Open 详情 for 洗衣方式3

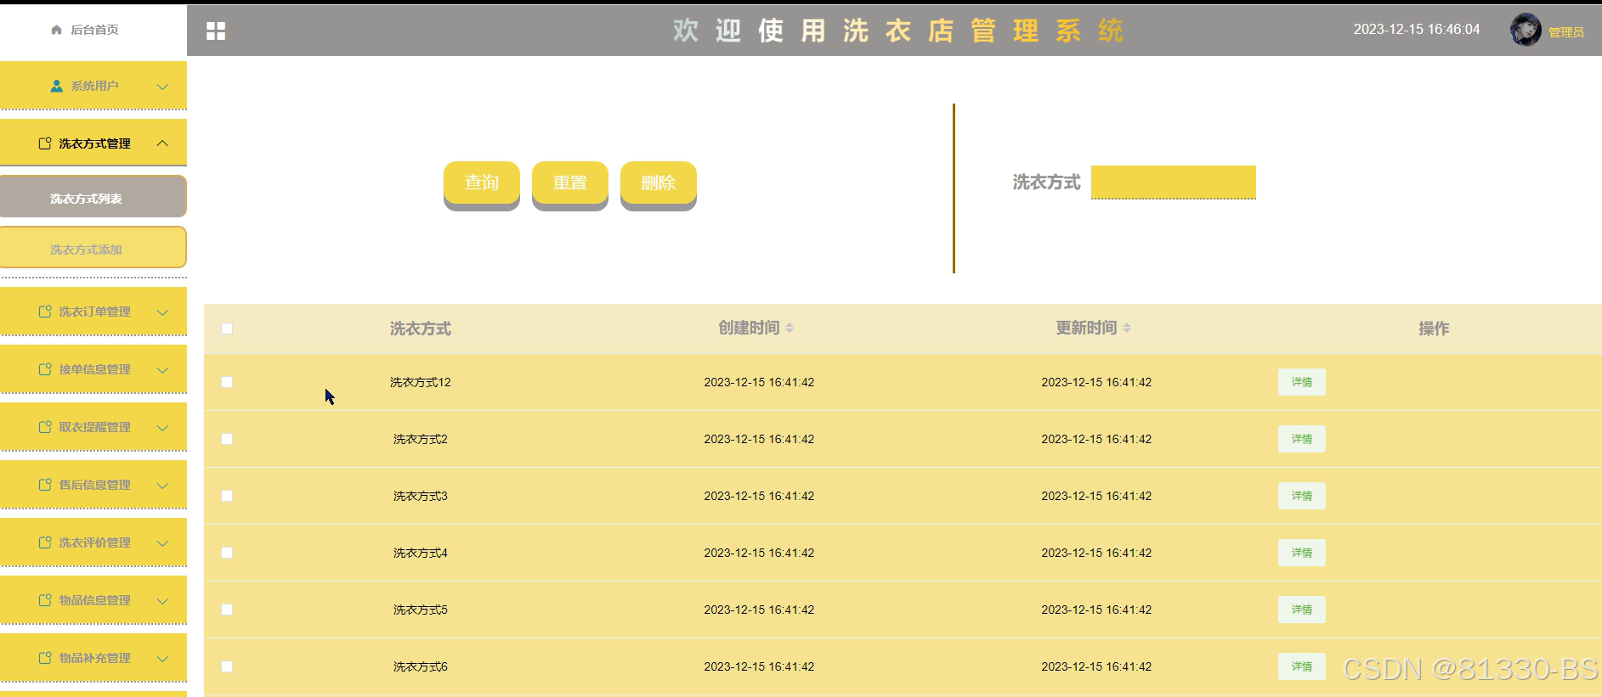1302,496
